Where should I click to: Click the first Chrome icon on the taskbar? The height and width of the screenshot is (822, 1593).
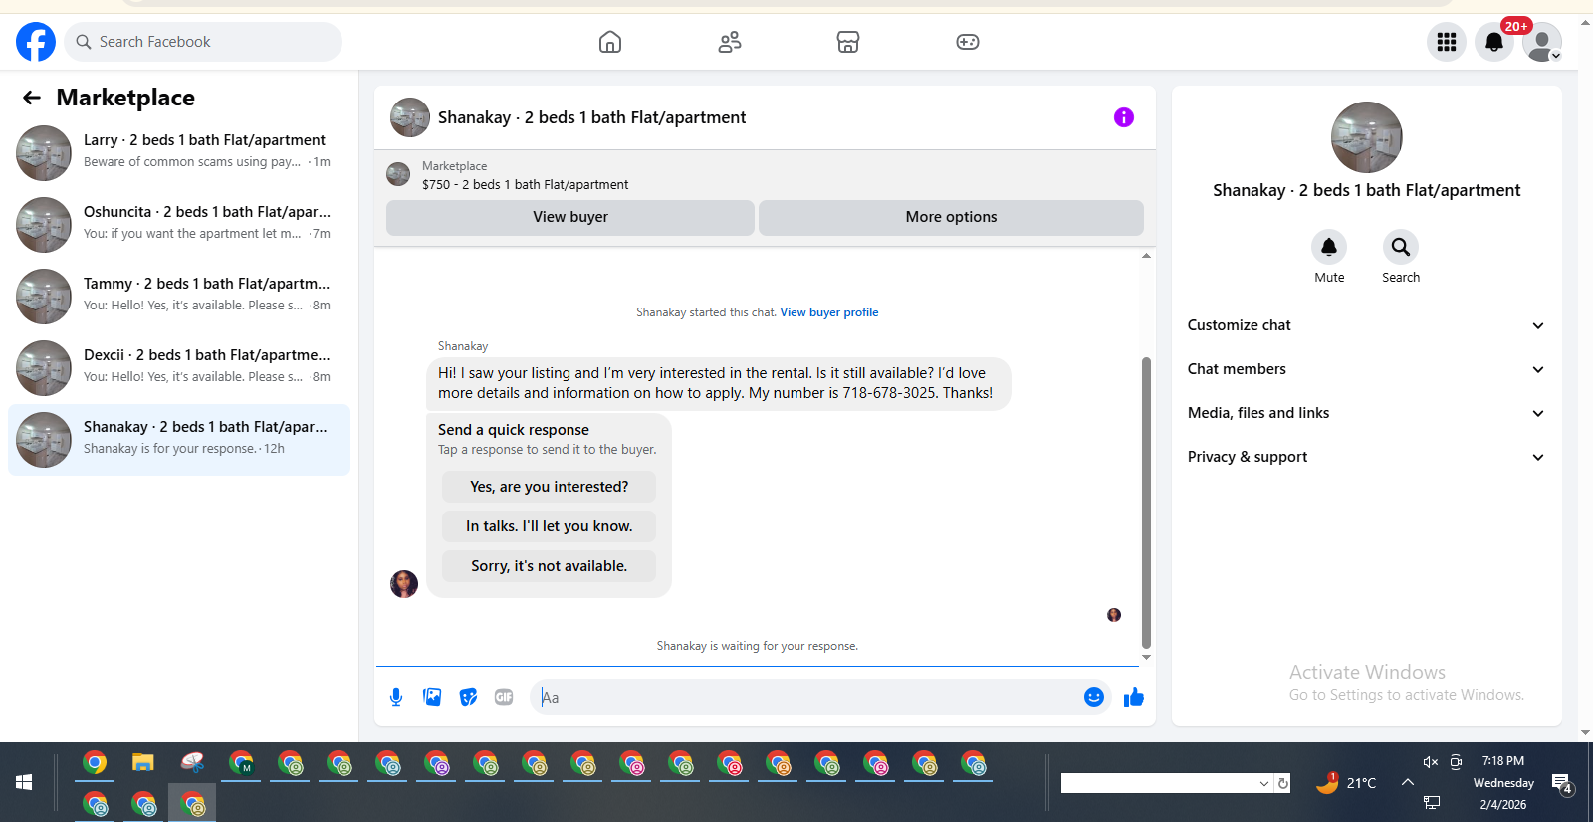[95, 763]
